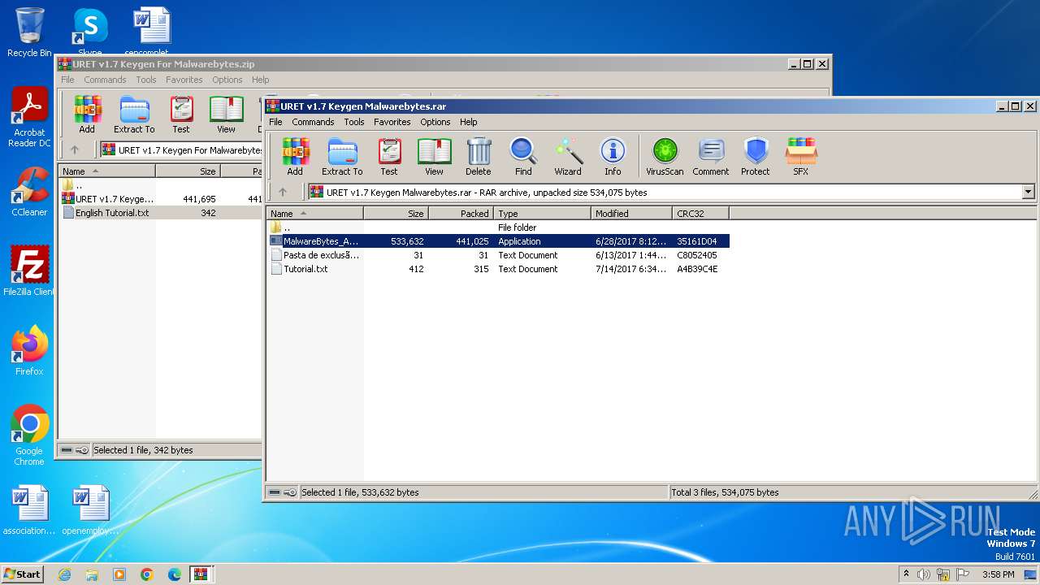Open Favorites menu in the .rar window
The image size is (1040, 585).
click(392, 122)
